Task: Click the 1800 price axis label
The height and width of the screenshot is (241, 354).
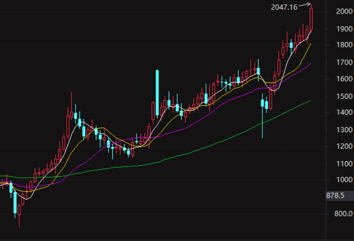Action: point(344,45)
